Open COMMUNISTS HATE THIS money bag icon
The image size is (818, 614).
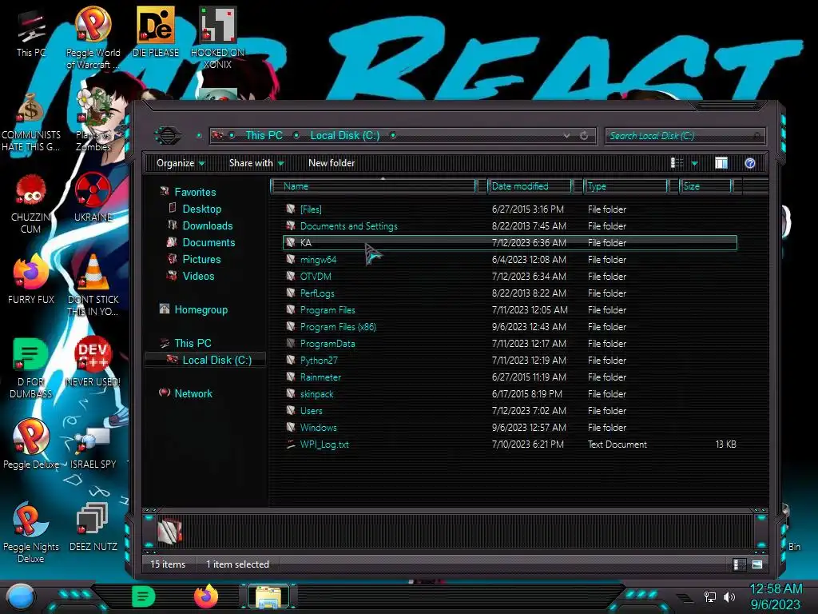click(x=31, y=122)
